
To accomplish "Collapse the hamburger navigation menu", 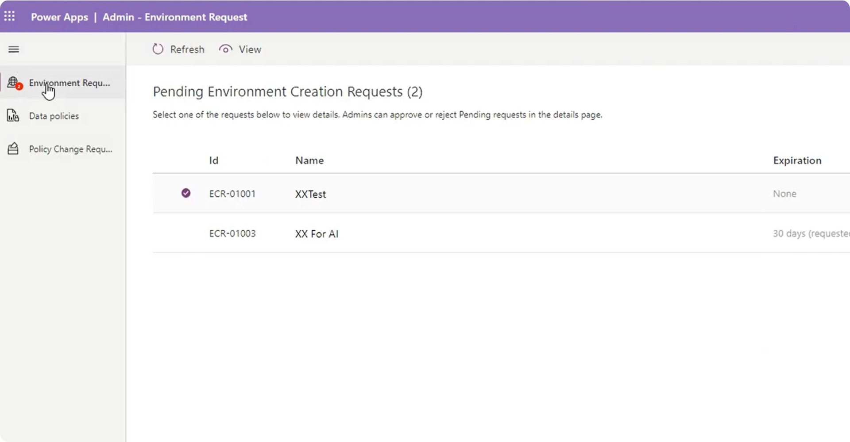I will tap(14, 50).
